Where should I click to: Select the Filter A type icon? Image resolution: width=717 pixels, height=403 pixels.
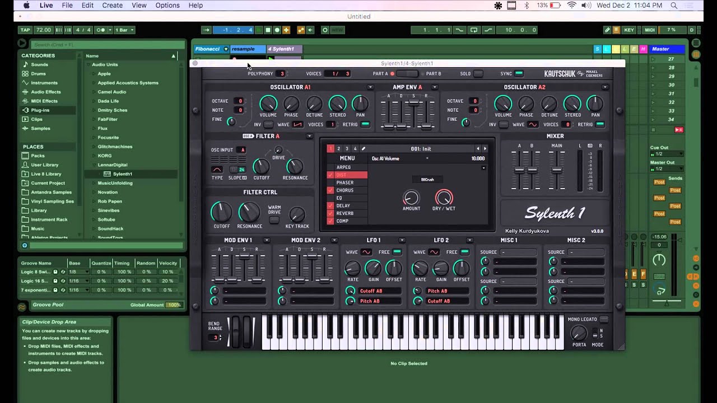click(217, 169)
